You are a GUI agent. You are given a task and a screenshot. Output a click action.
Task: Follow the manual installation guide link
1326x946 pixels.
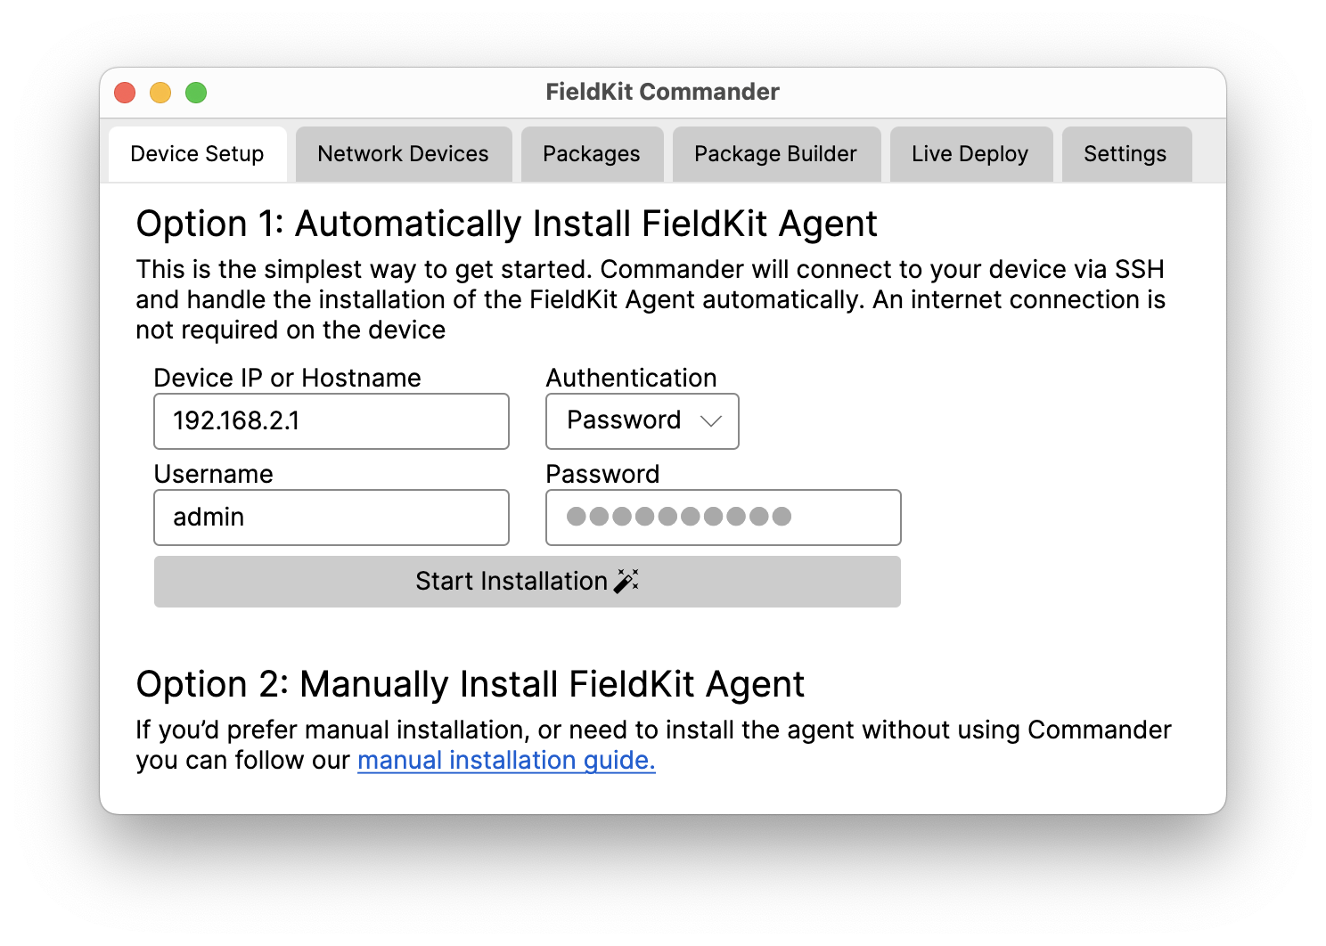click(506, 760)
